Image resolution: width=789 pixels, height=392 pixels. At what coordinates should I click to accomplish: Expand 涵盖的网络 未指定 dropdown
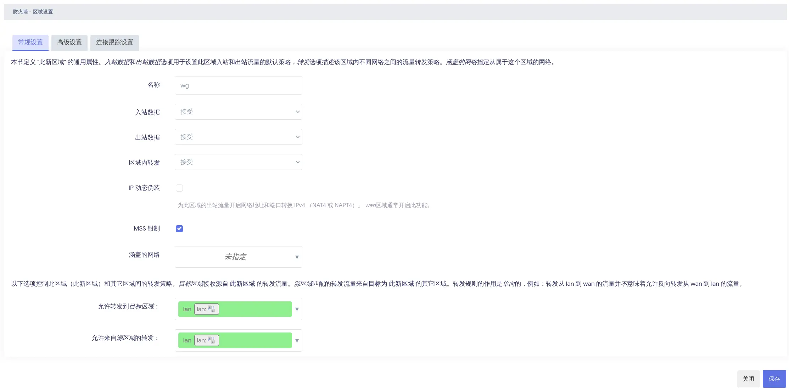coord(235,257)
